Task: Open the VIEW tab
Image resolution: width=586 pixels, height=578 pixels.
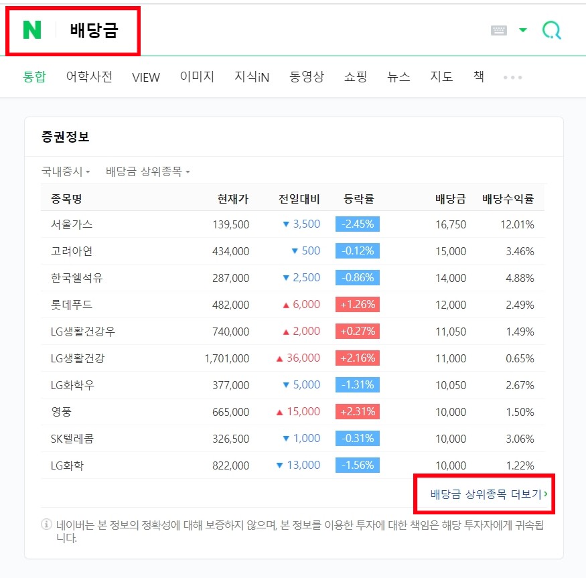Action: [x=146, y=78]
